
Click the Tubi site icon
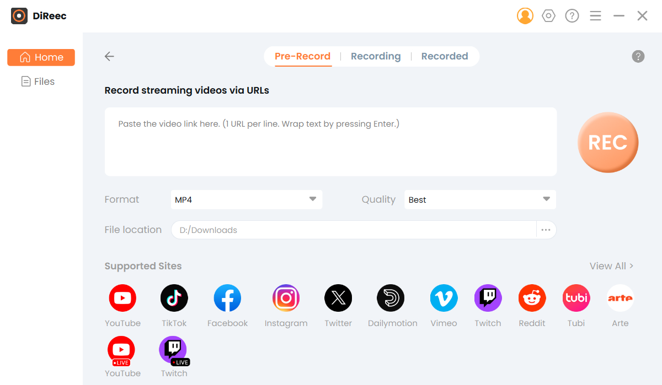(576, 297)
